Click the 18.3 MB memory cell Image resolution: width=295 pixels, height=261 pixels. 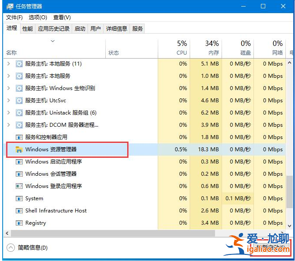click(x=206, y=150)
